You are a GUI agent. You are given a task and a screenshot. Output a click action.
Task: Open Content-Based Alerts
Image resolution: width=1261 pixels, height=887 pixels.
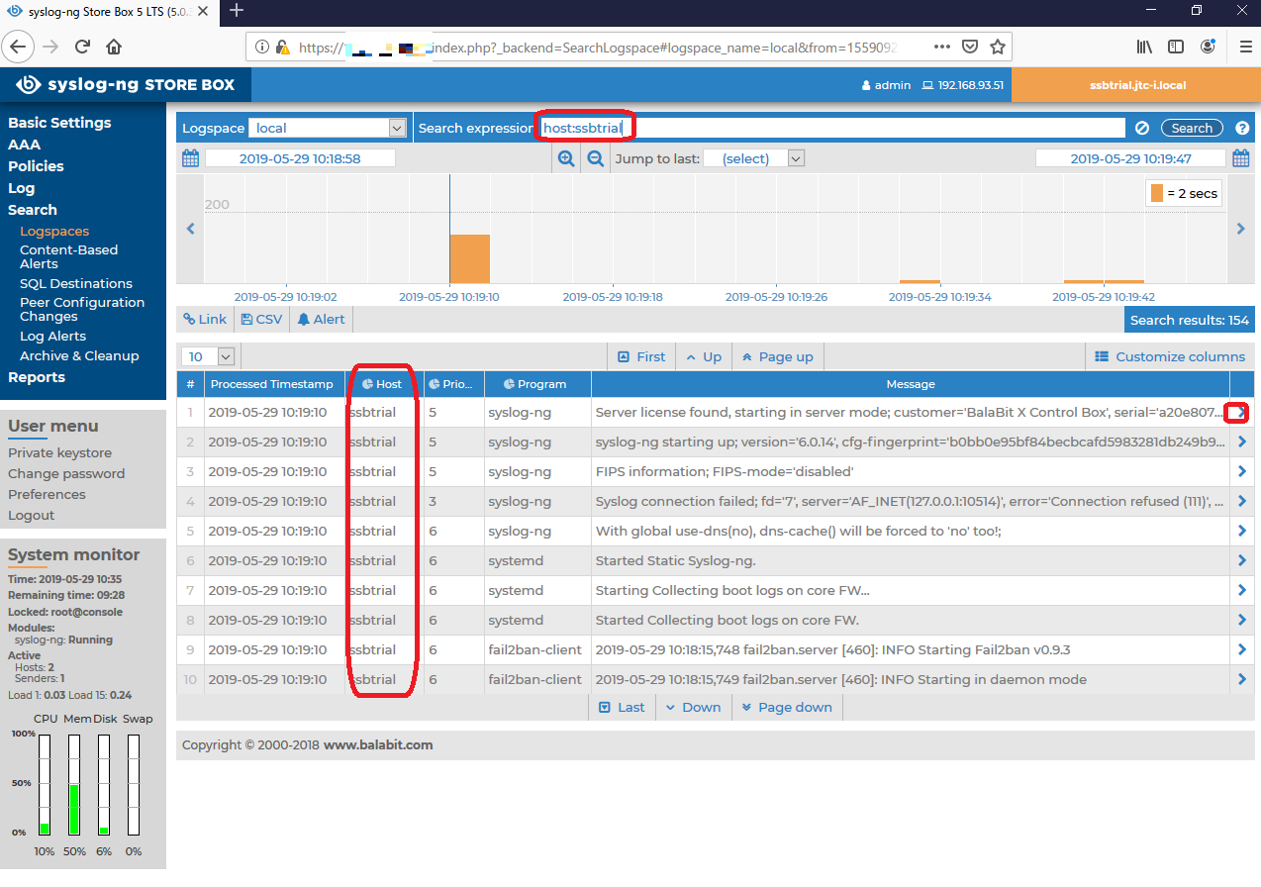tap(68, 256)
